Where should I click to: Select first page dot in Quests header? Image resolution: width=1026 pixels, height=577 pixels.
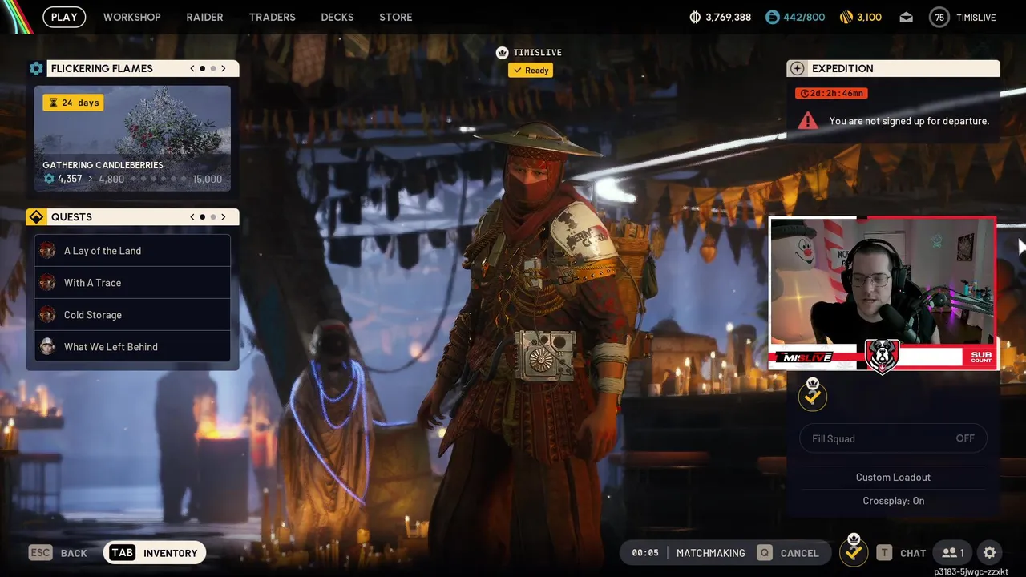[202, 217]
